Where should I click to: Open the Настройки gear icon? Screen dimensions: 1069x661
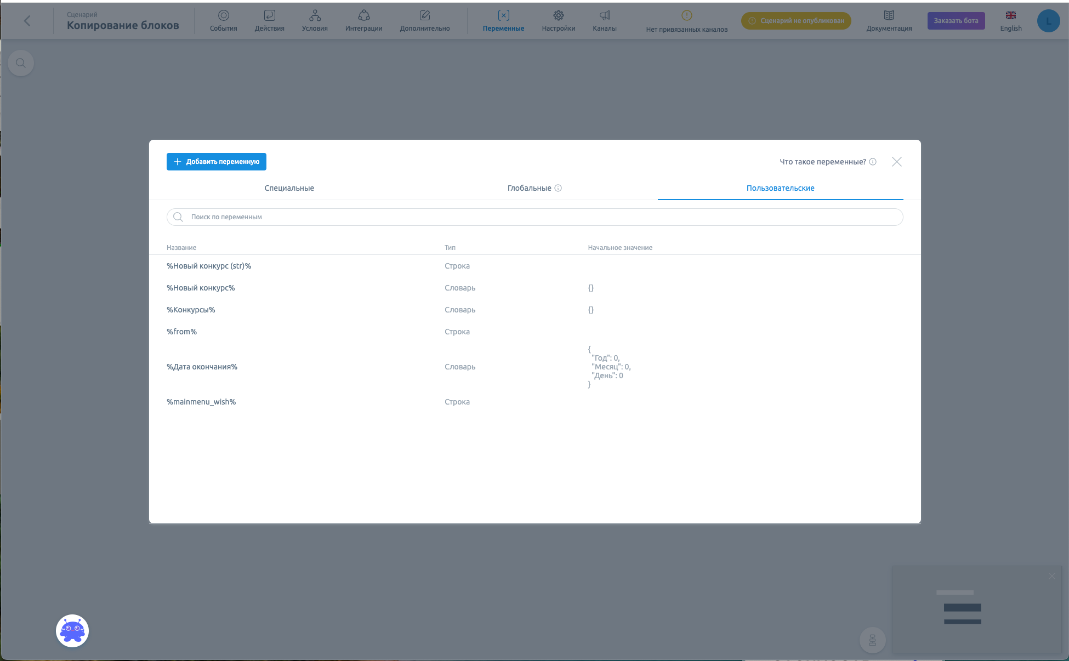(558, 16)
